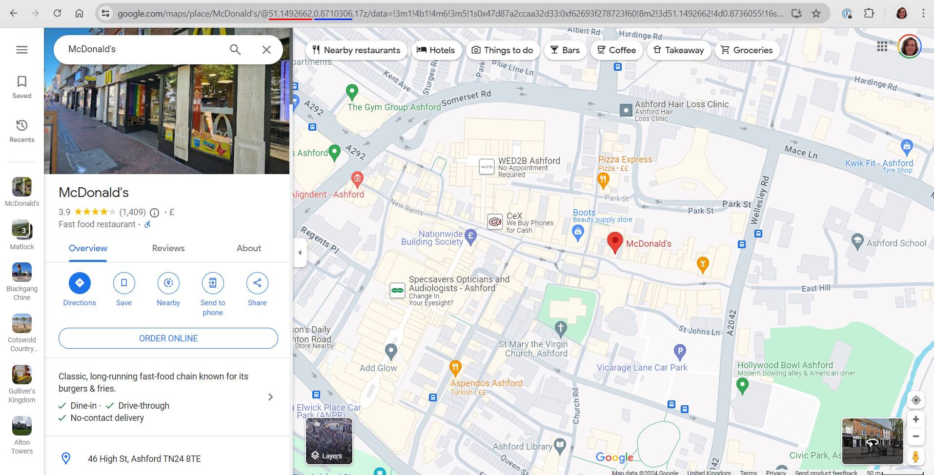
Task: Open Directions for McDonald's
Action: (79, 283)
